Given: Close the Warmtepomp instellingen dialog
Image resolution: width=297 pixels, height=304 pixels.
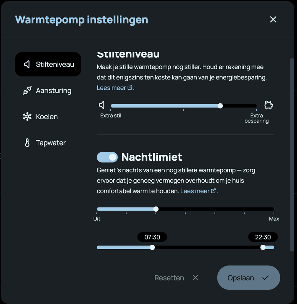Looking at the screenshot, I should tap(273, 19).
